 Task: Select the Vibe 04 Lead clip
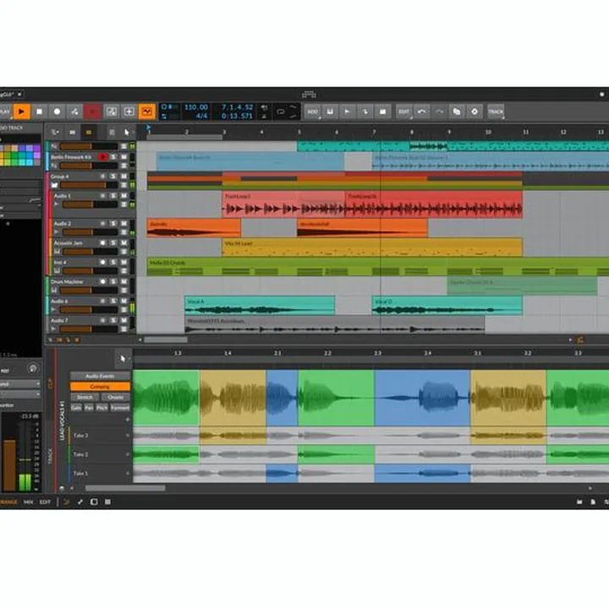tap(372, 247)
